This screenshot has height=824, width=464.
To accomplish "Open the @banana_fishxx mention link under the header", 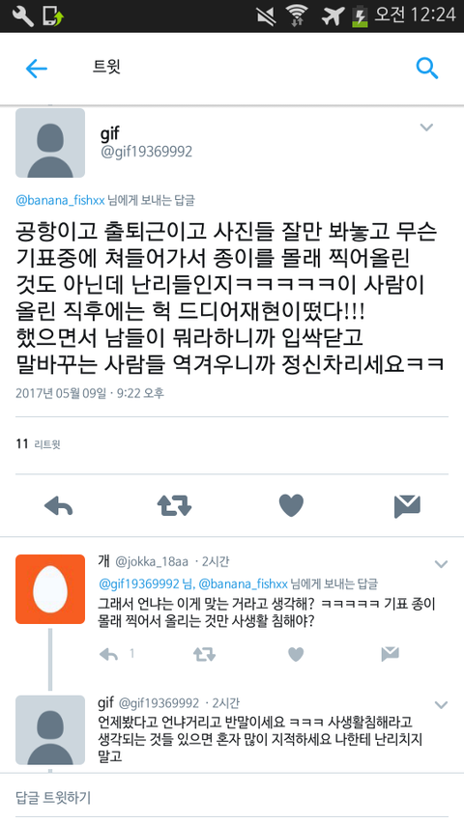I will point(60,200).
